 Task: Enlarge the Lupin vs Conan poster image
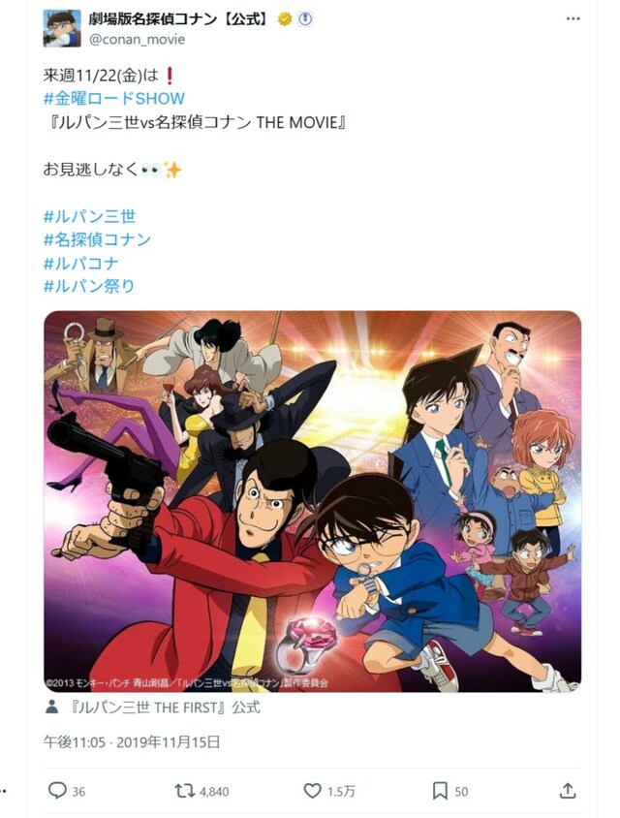pos(312,501)
